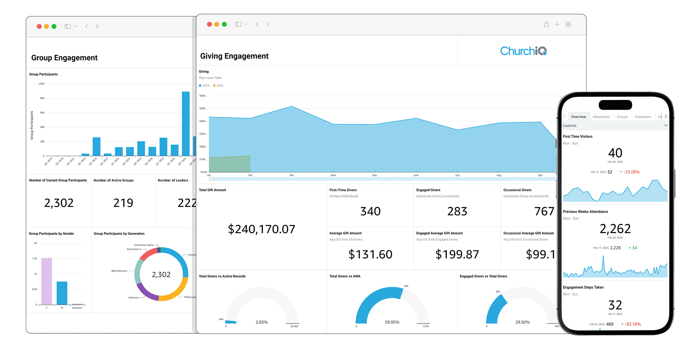The height and width of the screenshot is (346, 690).
Task: Click the Share icon in Giving Engagement window
Action: coord(546,24)
